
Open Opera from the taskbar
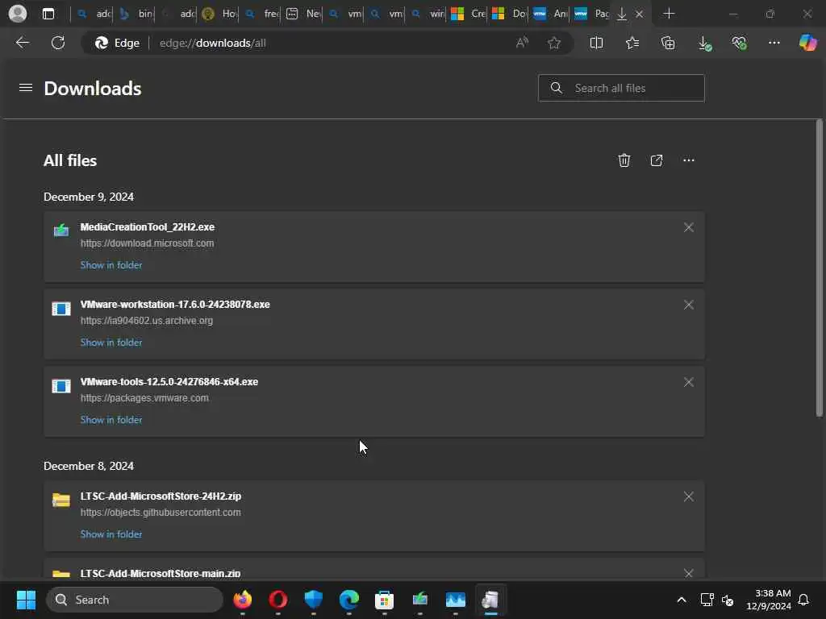click(x=278, y=600)
